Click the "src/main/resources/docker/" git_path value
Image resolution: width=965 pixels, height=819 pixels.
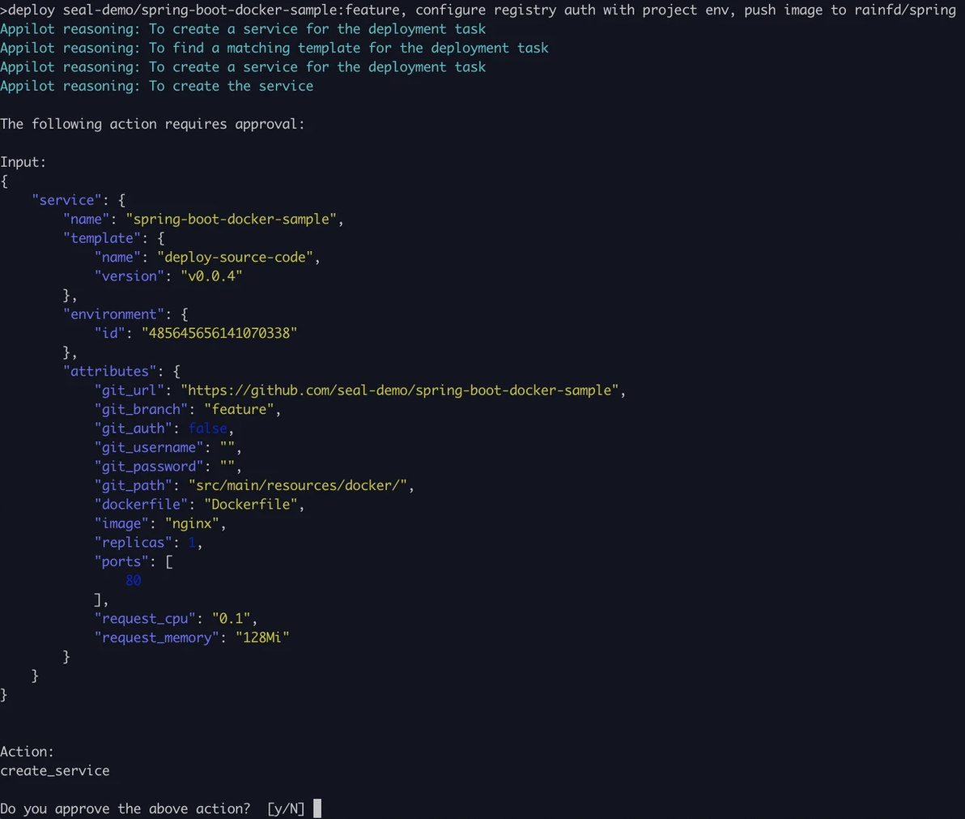pos(298,486)
